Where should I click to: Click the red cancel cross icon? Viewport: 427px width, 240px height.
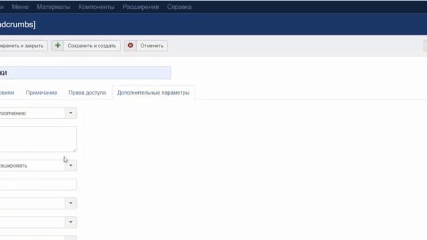coord(131,45)
